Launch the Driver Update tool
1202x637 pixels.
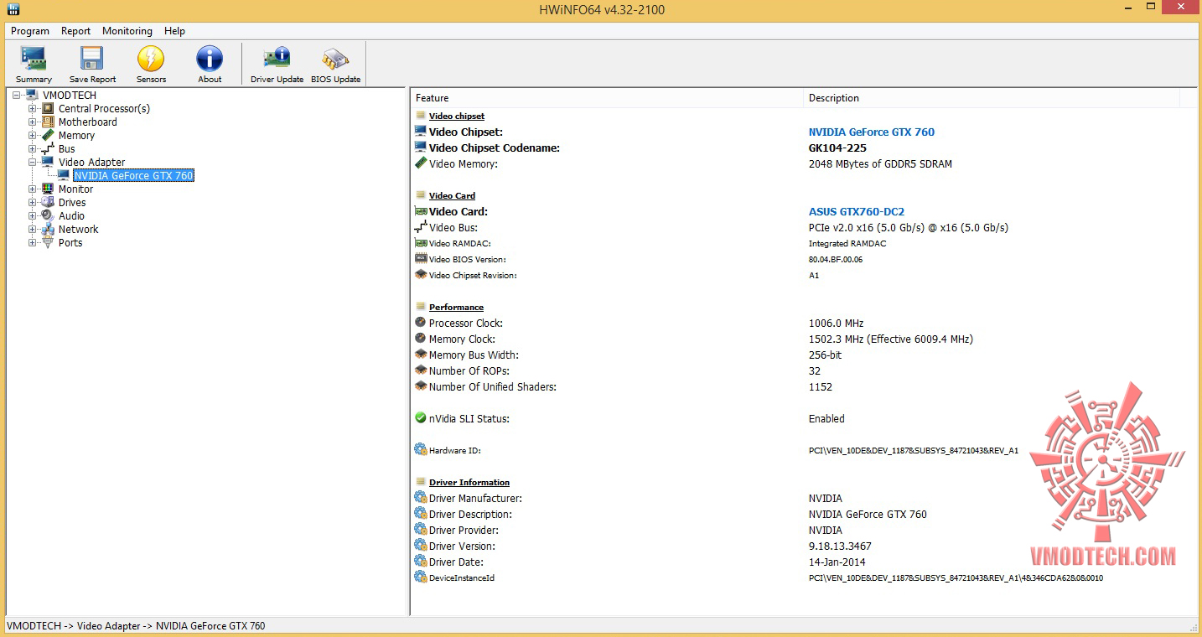277,65
